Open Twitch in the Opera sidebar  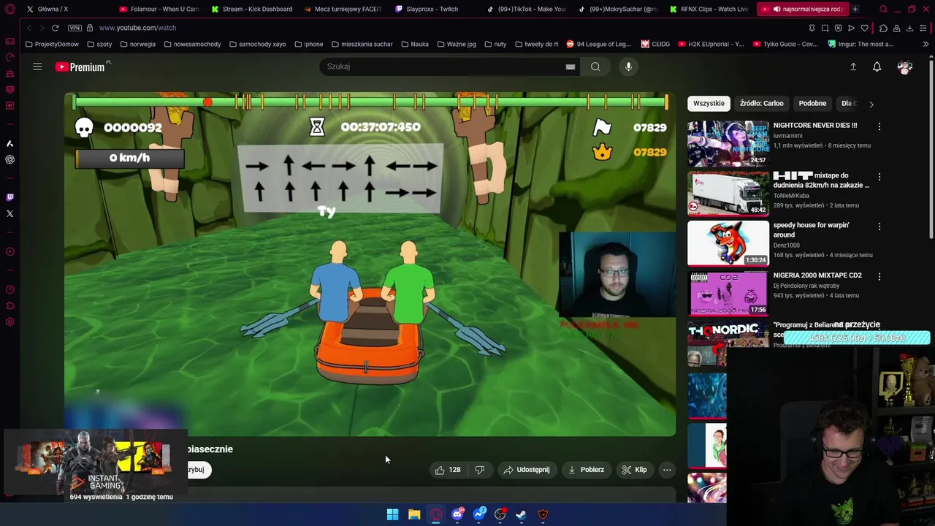[10, 197]
